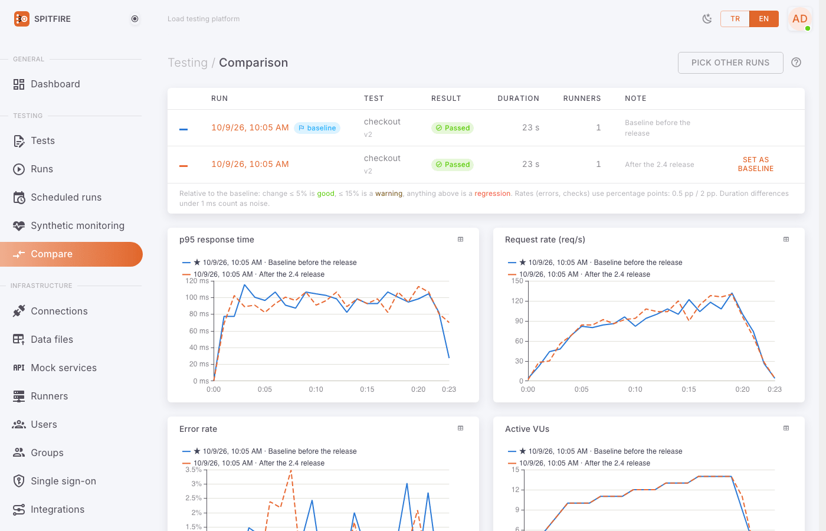826x531 pixels.
Task: Click the Groups people icon
Action: coord(19,453)
